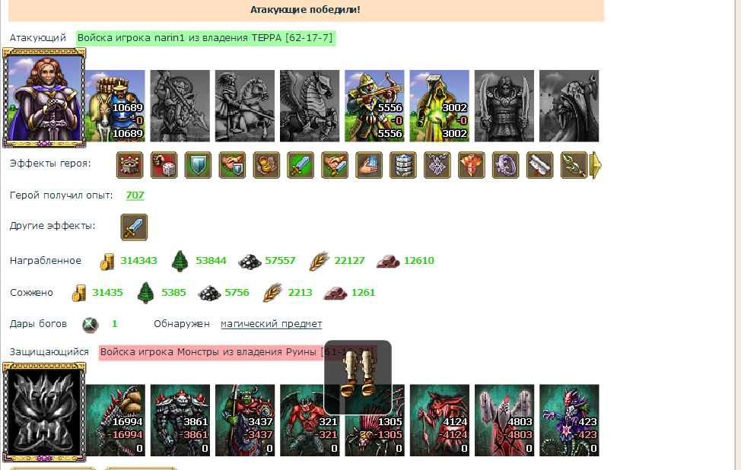Screen dimensions: 741x470
Task: Select the golden trident staff effect icon
Action: coord(574,165)
